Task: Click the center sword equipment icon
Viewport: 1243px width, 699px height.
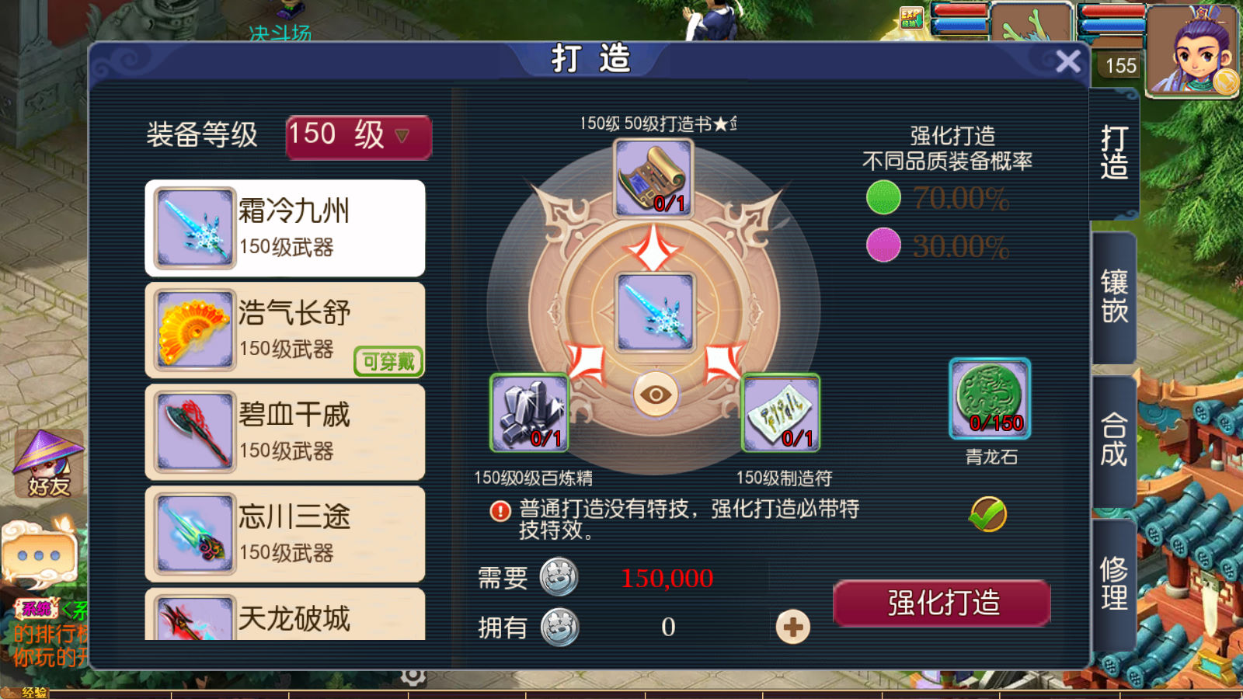Action: [x=654, y=312]
